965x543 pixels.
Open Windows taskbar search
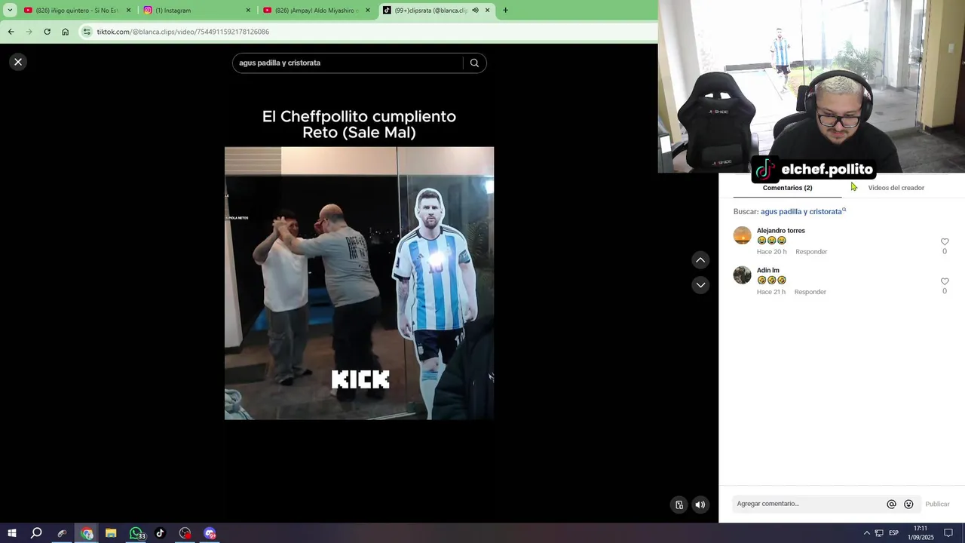36,533
